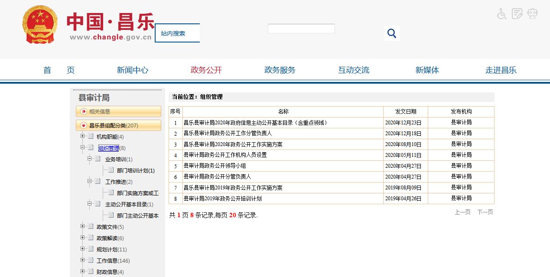Click the notepad with pencil icon
550x277 pixels.
pos(517,14)
